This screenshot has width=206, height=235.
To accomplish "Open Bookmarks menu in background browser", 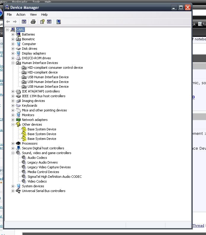I will click(20, 1).
